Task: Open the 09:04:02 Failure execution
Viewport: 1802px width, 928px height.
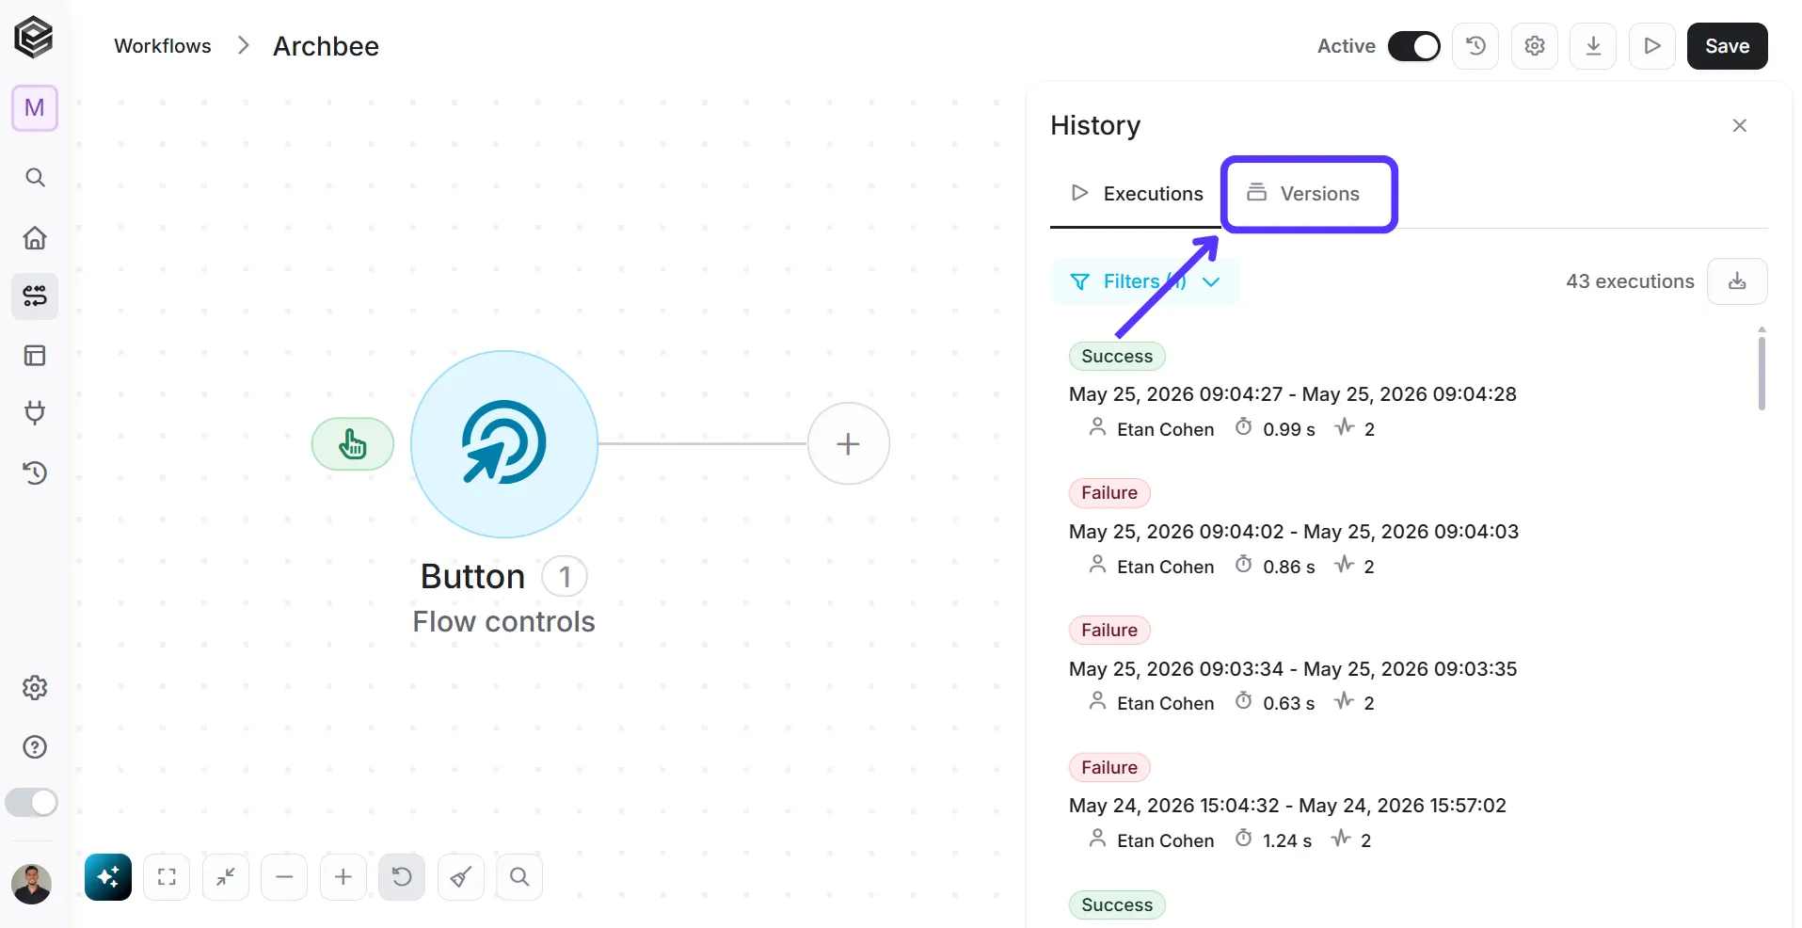Action: 1294,530
